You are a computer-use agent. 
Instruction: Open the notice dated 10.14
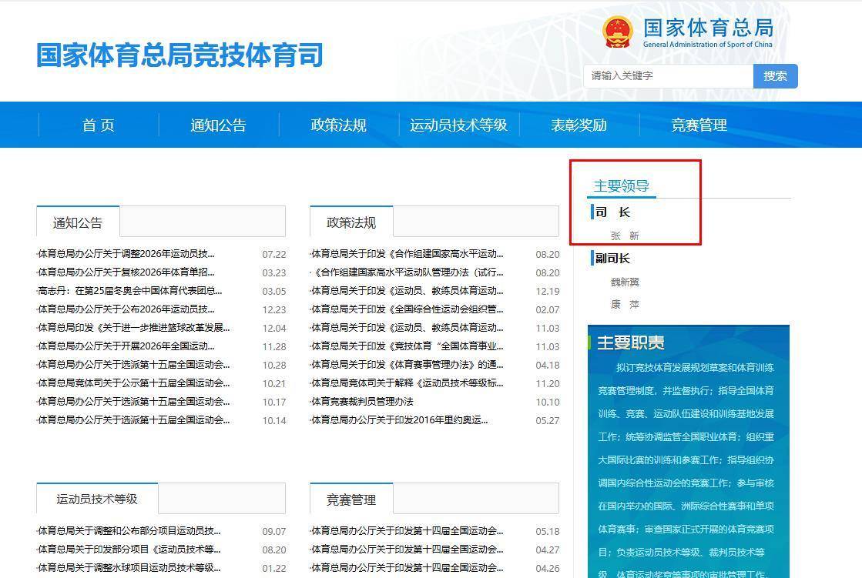[133, 419]
